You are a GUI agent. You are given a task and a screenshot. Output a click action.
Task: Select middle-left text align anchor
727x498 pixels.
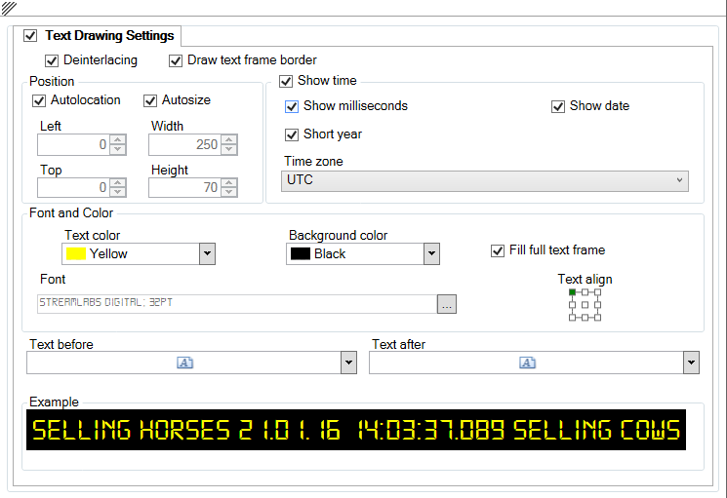pos(572,304)
